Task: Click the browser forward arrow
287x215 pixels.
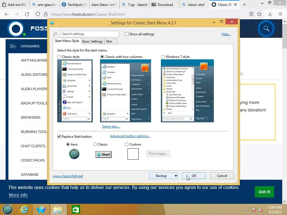Action: (x=17, y=14)
